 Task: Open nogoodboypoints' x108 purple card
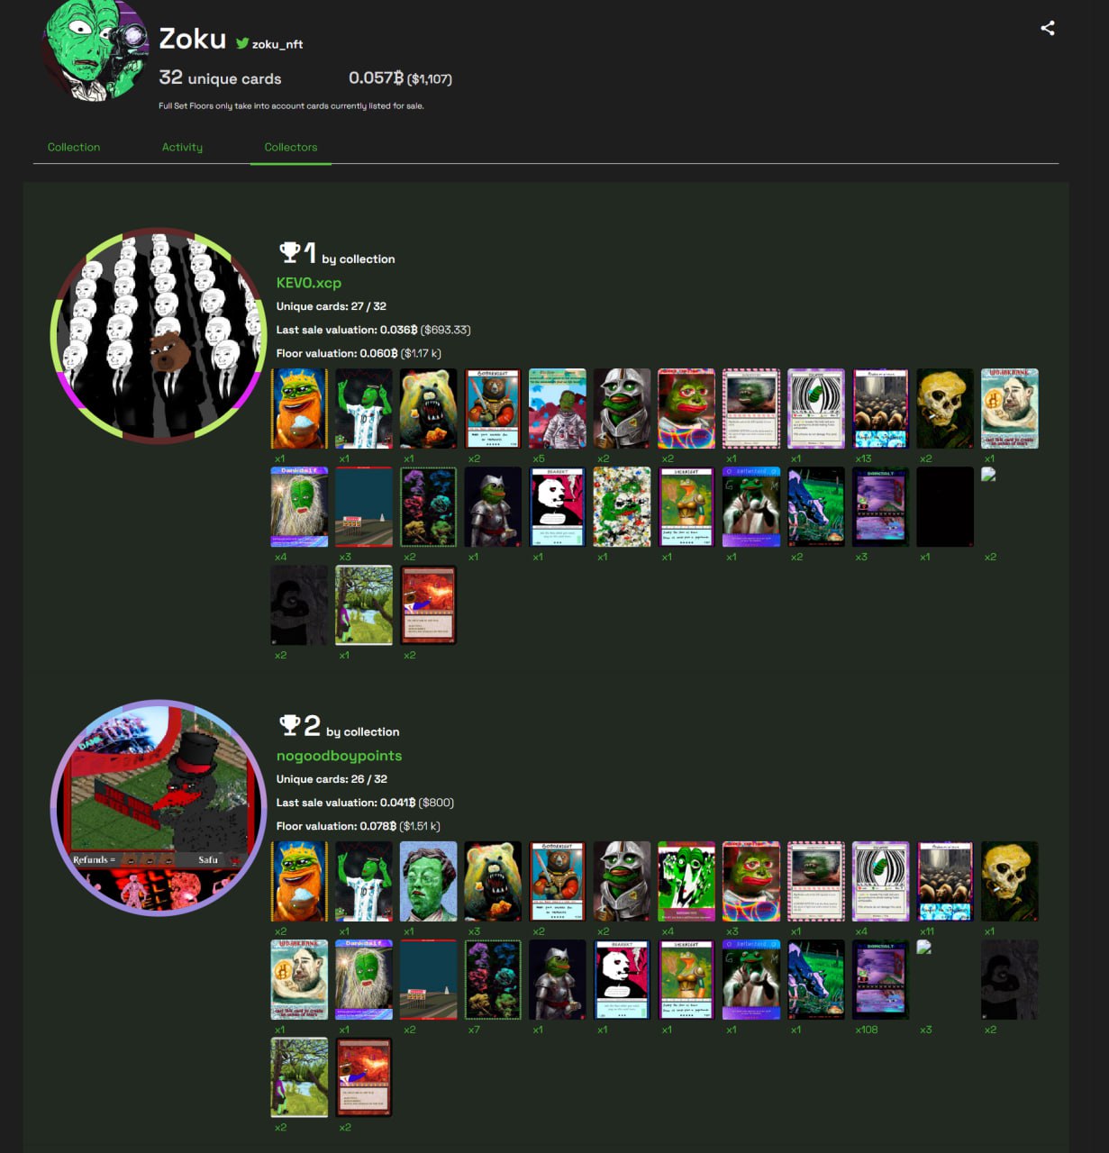point(880,979)
